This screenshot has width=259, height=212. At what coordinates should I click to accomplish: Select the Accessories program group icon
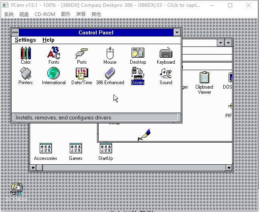[x=46, y=152]
